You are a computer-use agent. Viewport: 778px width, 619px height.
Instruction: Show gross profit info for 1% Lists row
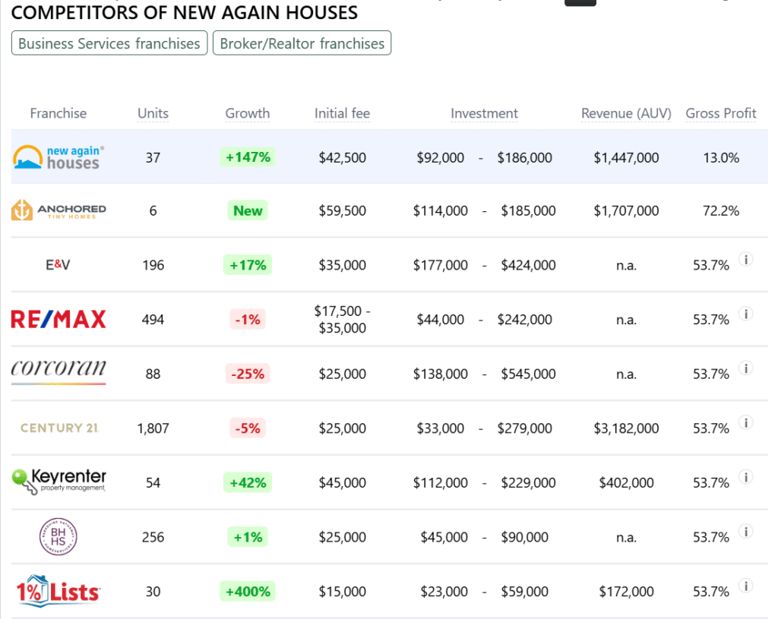point(746,586)
